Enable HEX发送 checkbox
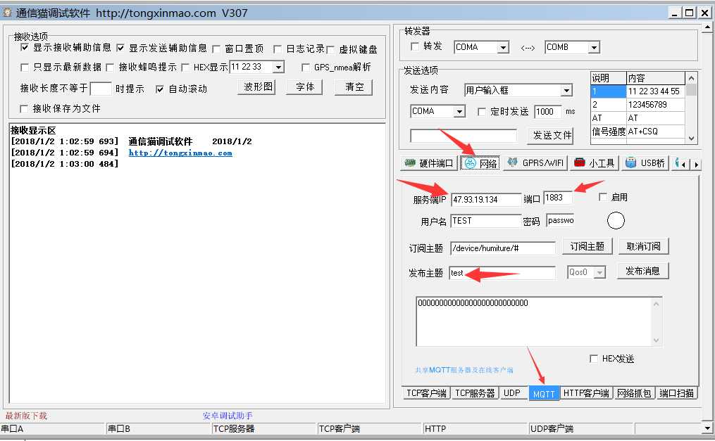715x441 pixels. (x=594, y=359)
